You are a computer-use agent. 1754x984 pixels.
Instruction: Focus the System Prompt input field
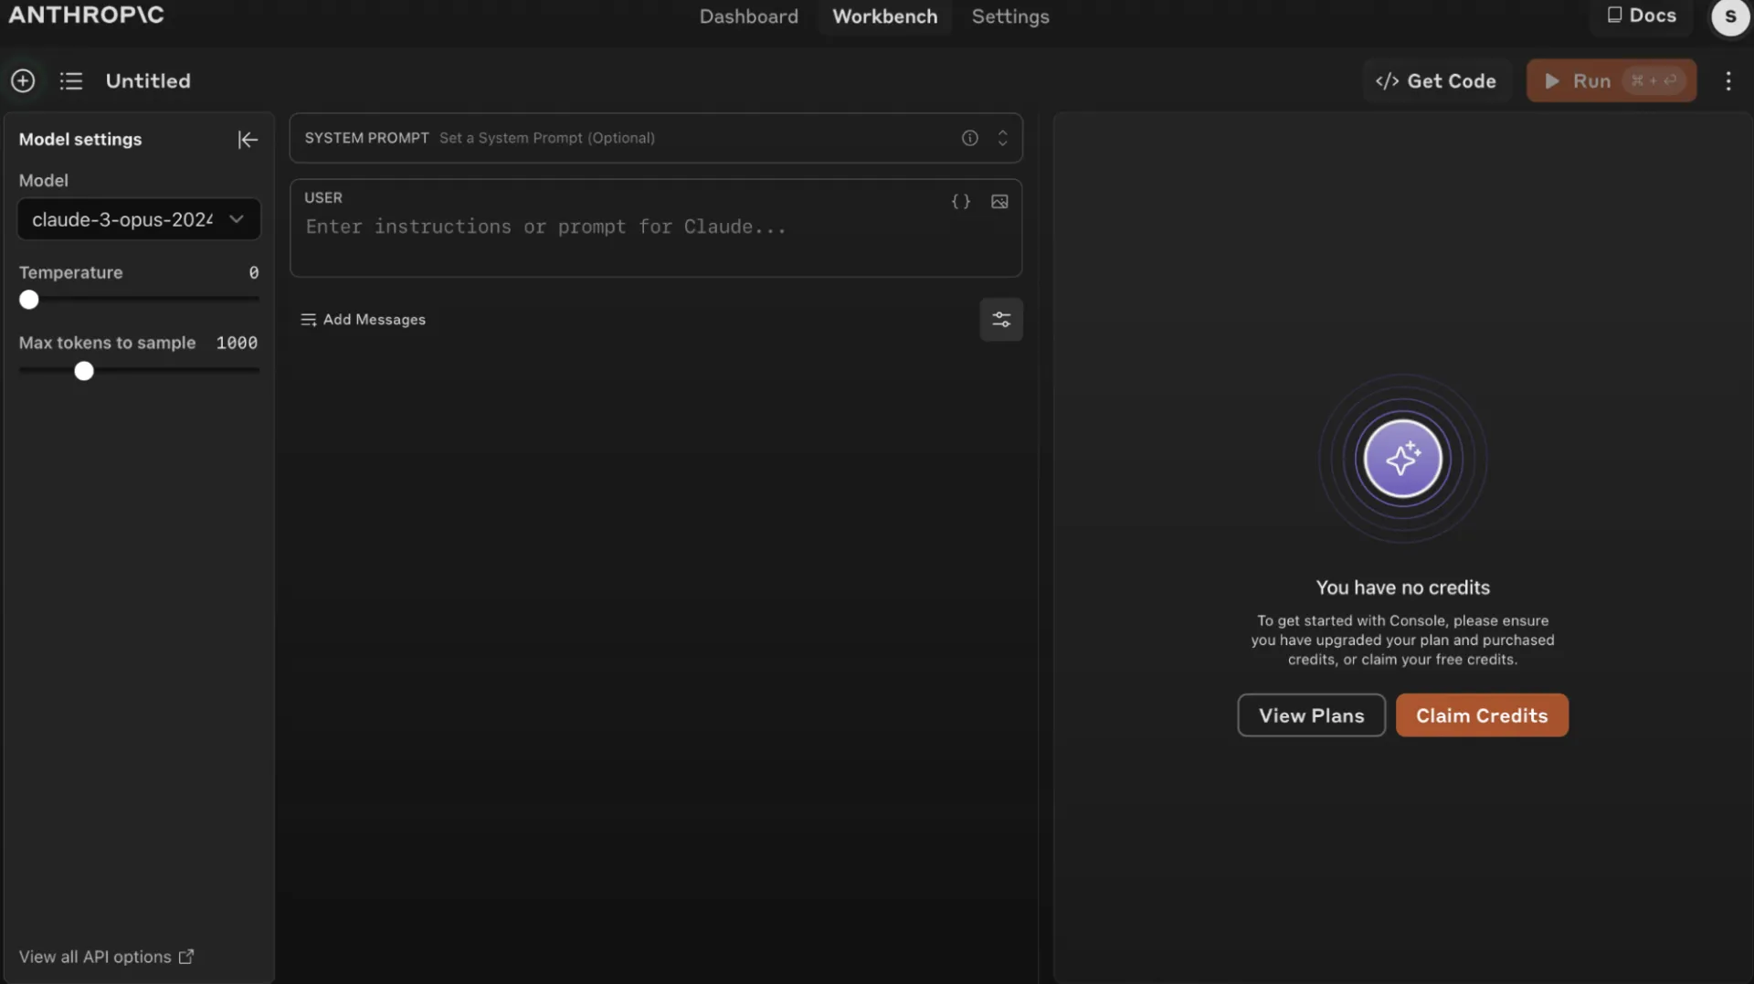(656, 138)
